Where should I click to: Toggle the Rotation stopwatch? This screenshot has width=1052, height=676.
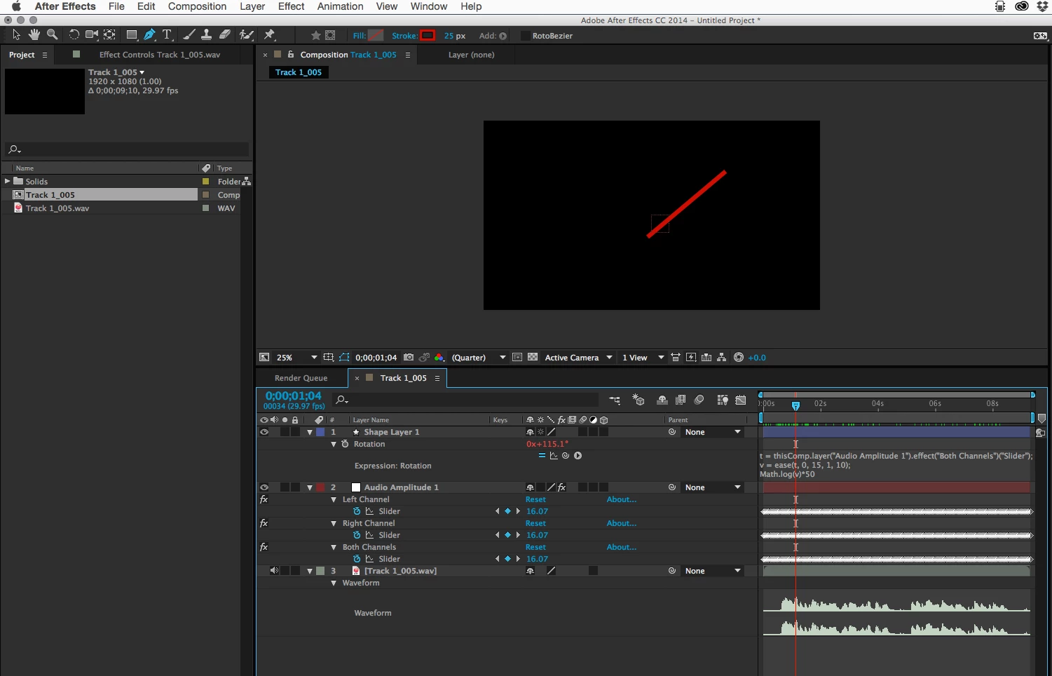[345, 444]
